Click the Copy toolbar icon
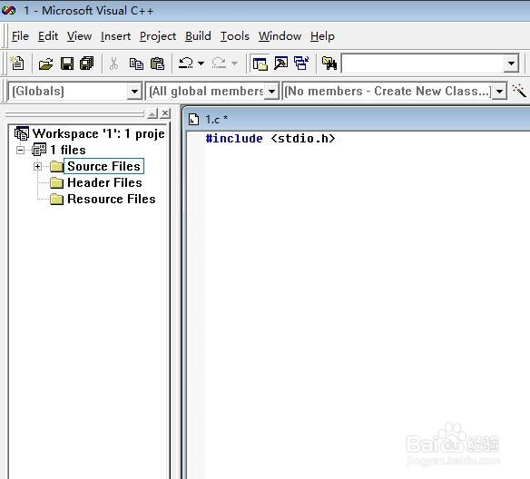 [136, 64]
